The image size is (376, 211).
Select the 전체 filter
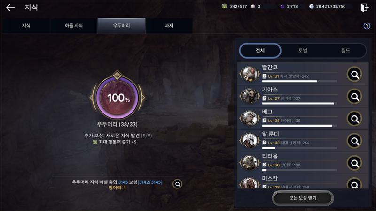260,51
